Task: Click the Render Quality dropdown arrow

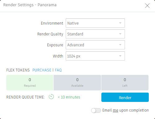Action: (120, 34)
